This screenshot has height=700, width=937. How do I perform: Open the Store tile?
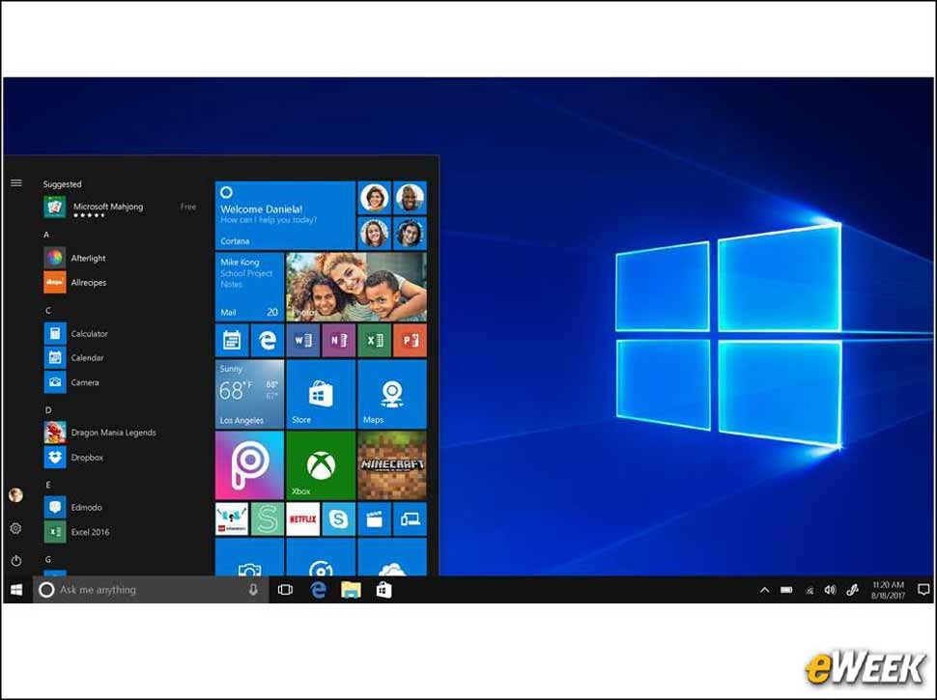click(x=321, y=394)
